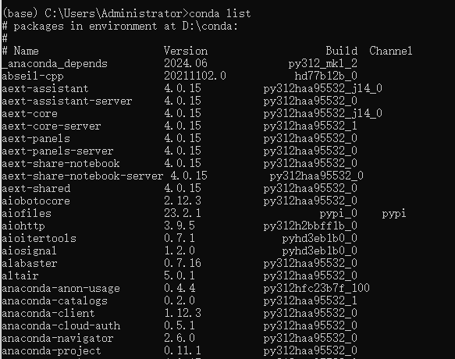
Task: Select the "aext-panels" package name
Action: [x=36, y=138]
